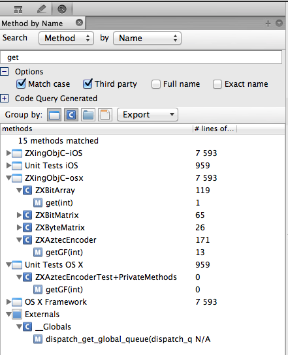Close the Method by Name tab
The image size is (288, 355).
[x=79, y=23]
